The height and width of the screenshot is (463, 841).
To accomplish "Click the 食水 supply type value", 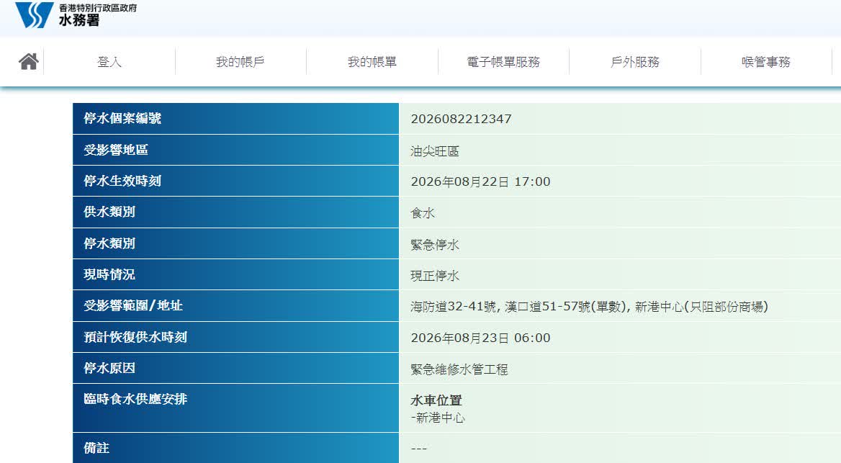I will 423,213.
